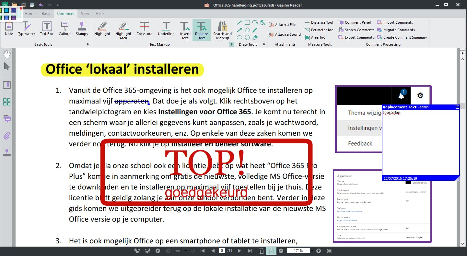467x256 pixels.
Task: Close the Replacement Text popup note
Action: [457, 107]
